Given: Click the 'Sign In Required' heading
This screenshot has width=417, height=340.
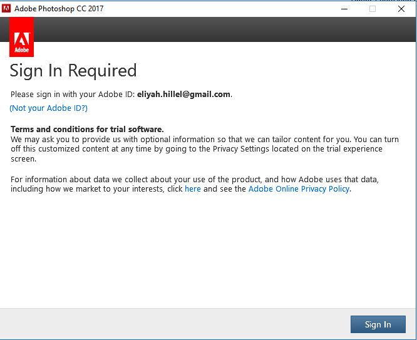Looking at the screenshot, I should 73,71.
